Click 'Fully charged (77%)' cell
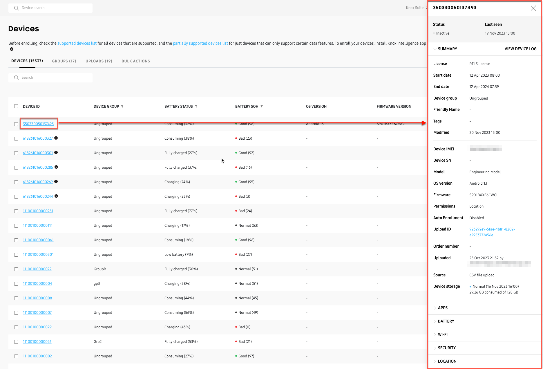 pos(181,211)
